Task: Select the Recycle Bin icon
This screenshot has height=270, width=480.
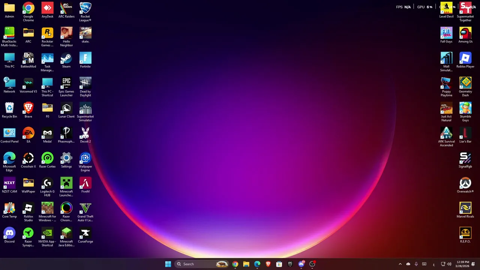Action: (9, 108)
